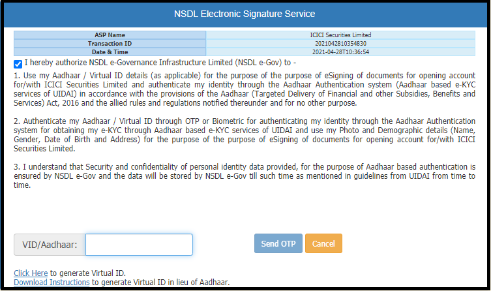This screenshot has width=491, height=291.
Task: Focus the VID/Aadhaar number input field
Action: tap(139, 245)
